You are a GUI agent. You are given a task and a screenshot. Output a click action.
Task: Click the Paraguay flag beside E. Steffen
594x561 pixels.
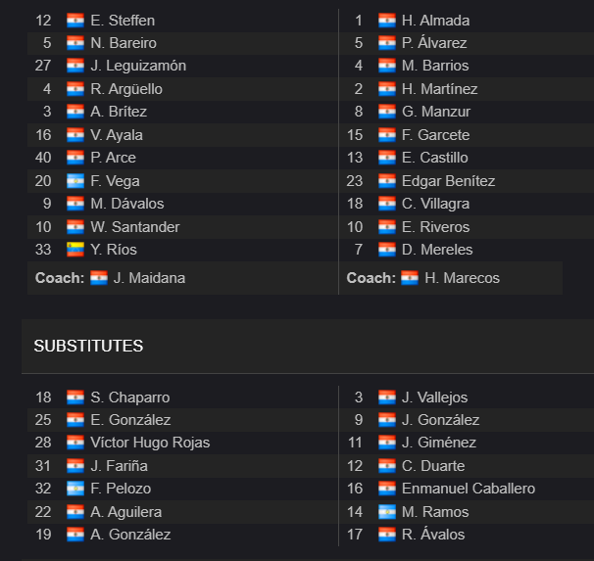pyautogui.click(x=75, y=21)
